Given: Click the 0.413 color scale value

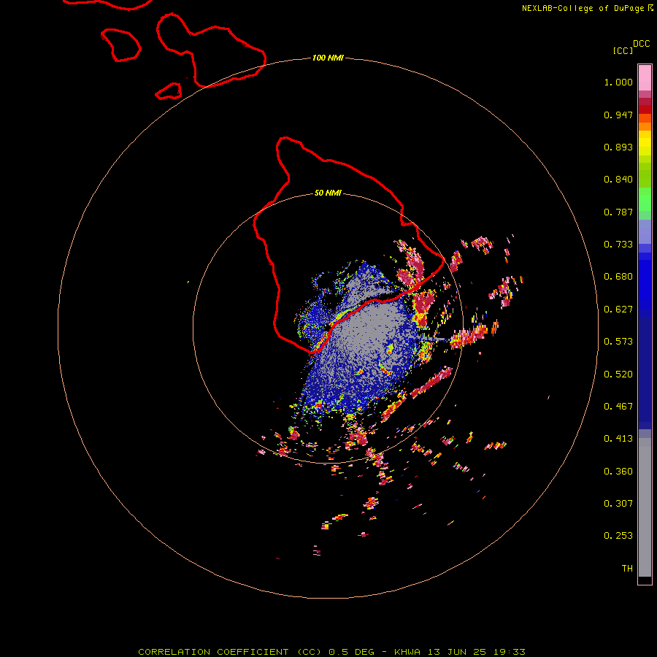Looking at the screenshot, I should pos(618,439).
